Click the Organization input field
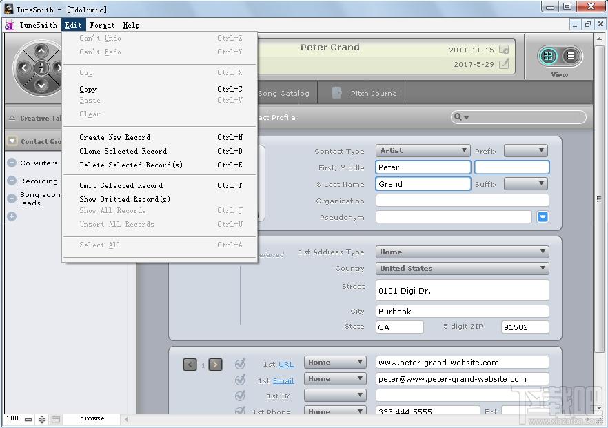The image size is (608, 428). click(x=462, y=200)
